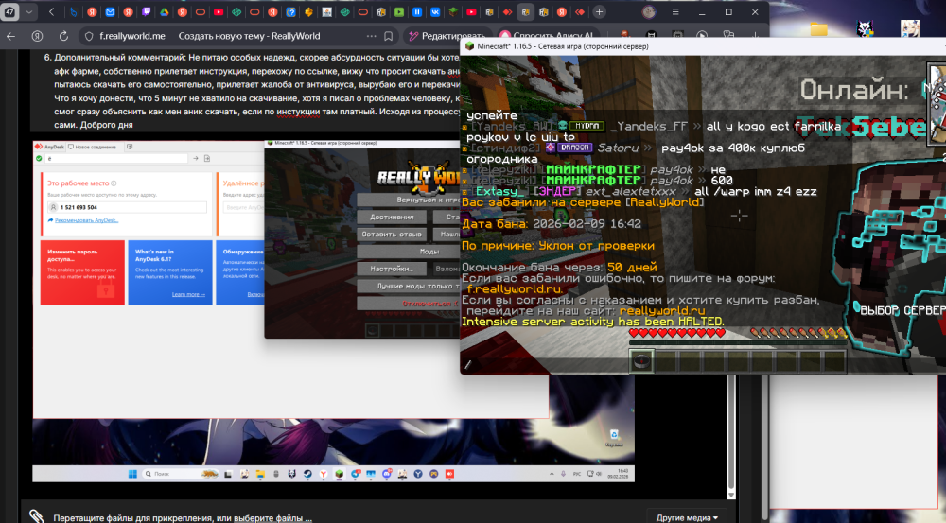Screen dimensions: 946x523
Task: Go back with the browser back arrow
Action: 10,36
